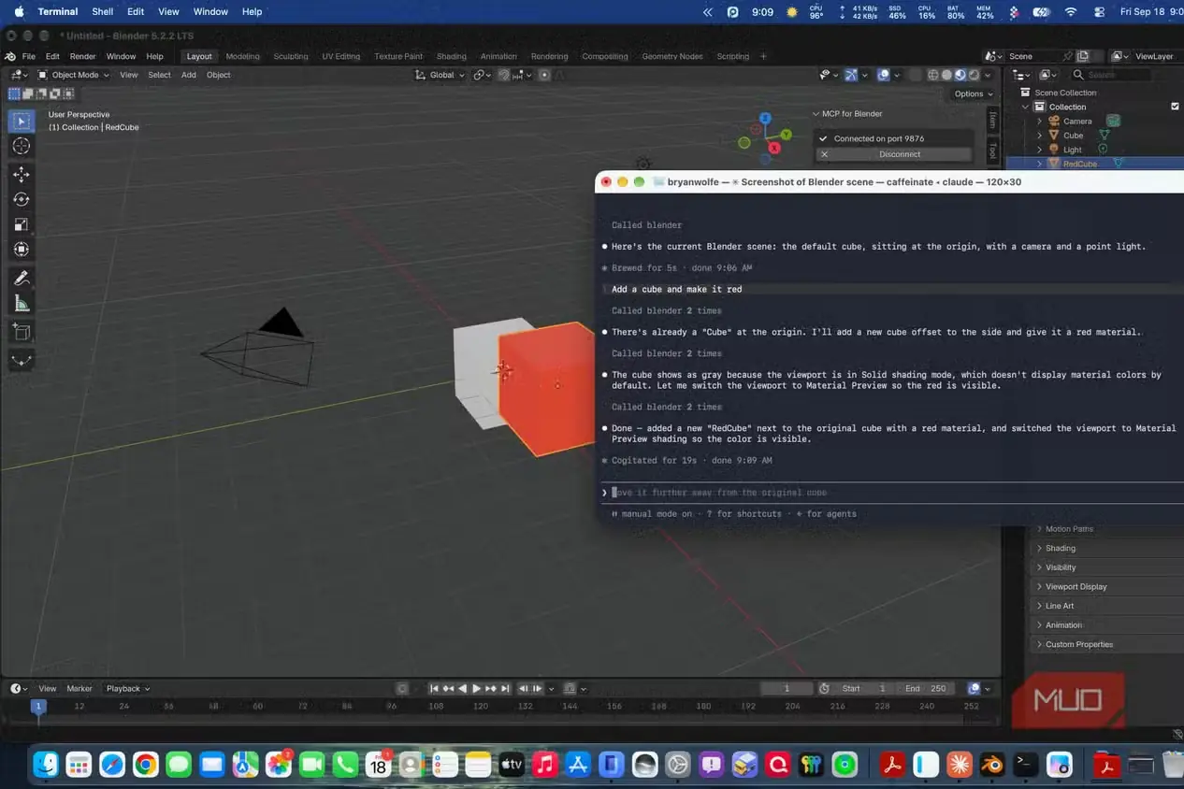The image size is (1184, 789).
Task: Expand the Custom Properties panel
Action: click(1108, 644)
